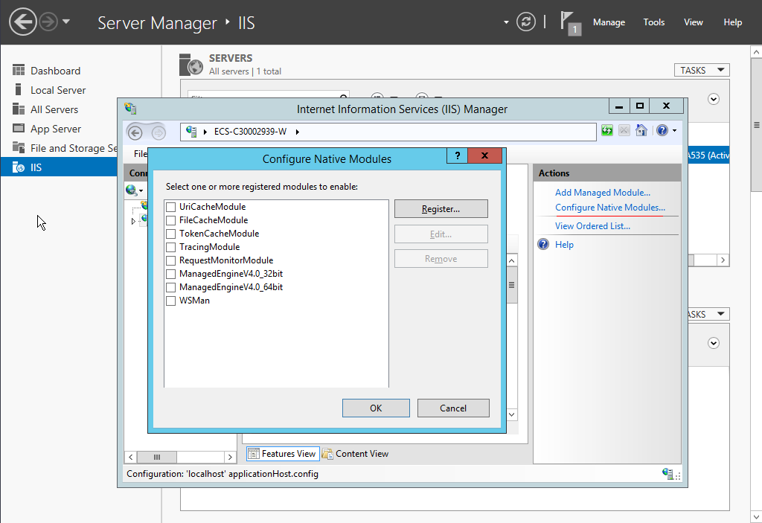The height and width of the screenshot is (523, 762).
Task: Click the IIS Manager stop icon
Action: (x=624, y=130)
